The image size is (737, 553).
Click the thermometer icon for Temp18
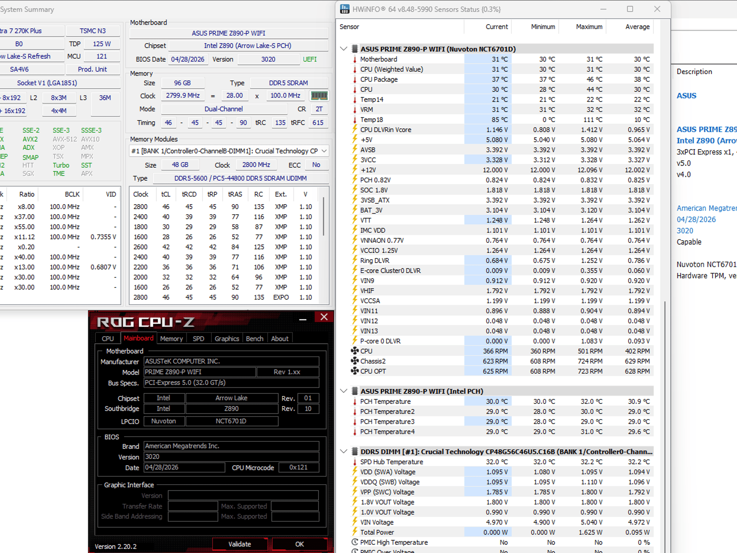pos(355,120)
